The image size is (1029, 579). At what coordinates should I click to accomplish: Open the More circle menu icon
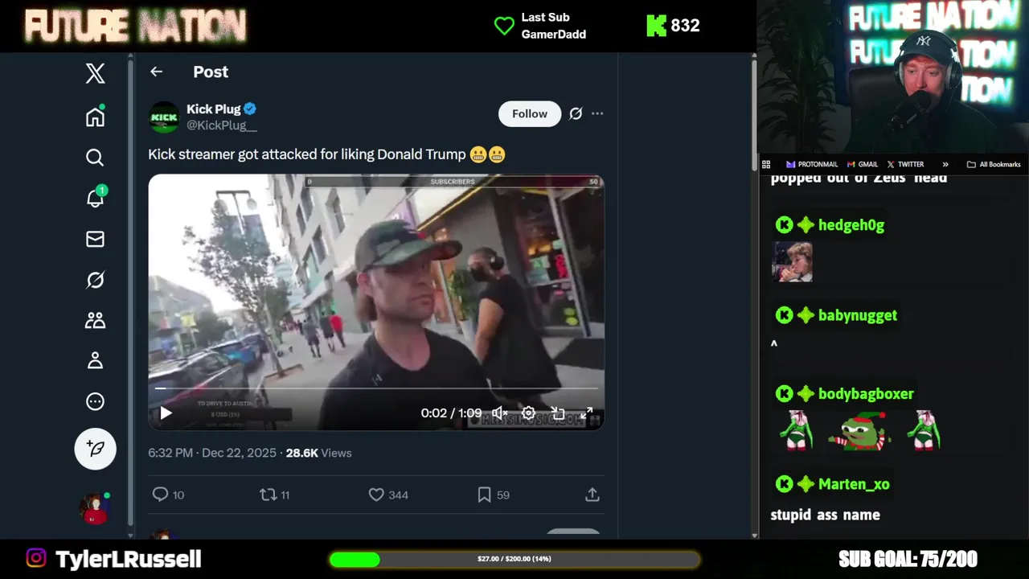click(95, 401)
